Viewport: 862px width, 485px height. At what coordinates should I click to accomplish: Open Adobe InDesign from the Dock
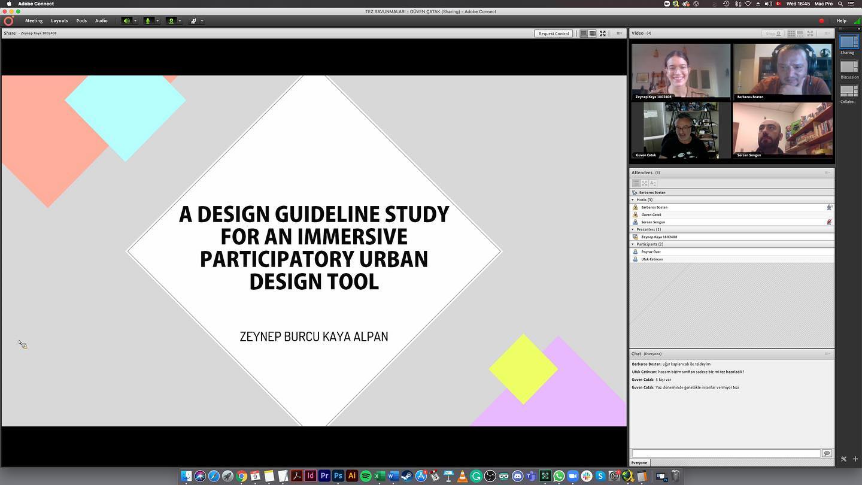pyautogui.click(x=311, y=476)
